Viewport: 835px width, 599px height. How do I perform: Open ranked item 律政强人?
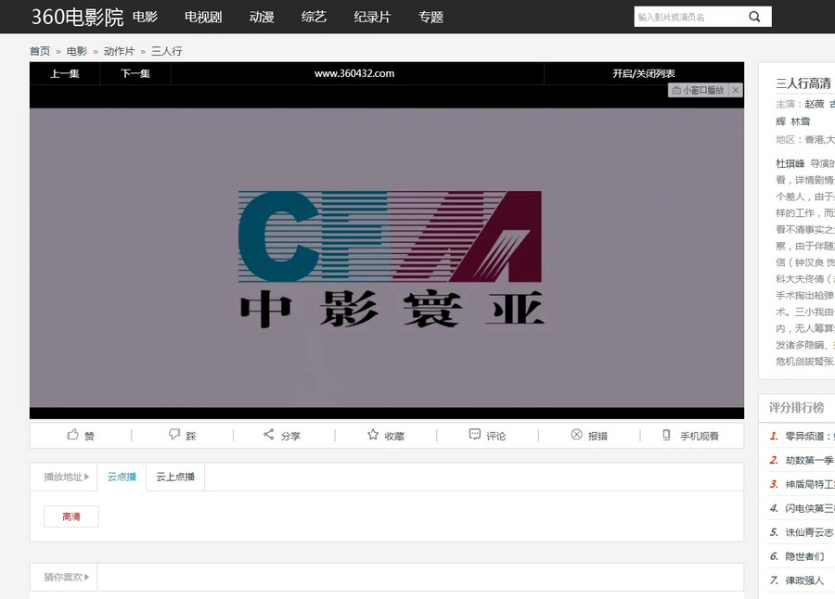tap(804, 580)
